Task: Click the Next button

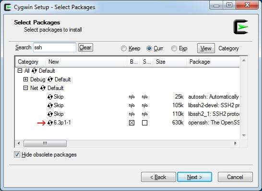Action: [194, 177]
